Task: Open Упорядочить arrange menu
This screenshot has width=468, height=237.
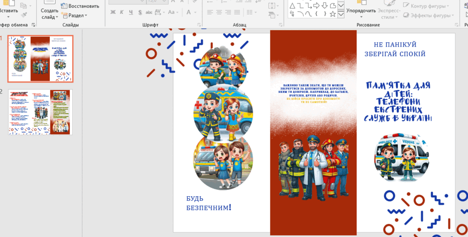Action: 361,9
